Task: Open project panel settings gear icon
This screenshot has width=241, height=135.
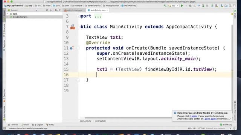Action: [x=56, y=10]
